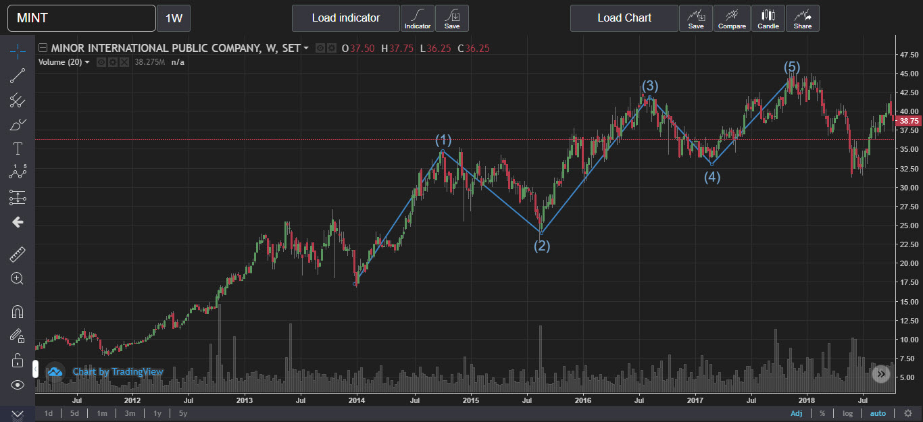The height and width of the screenshot is (422, 923).
Task: Select the trend line drawing tool
Action: tap(18, 76)
